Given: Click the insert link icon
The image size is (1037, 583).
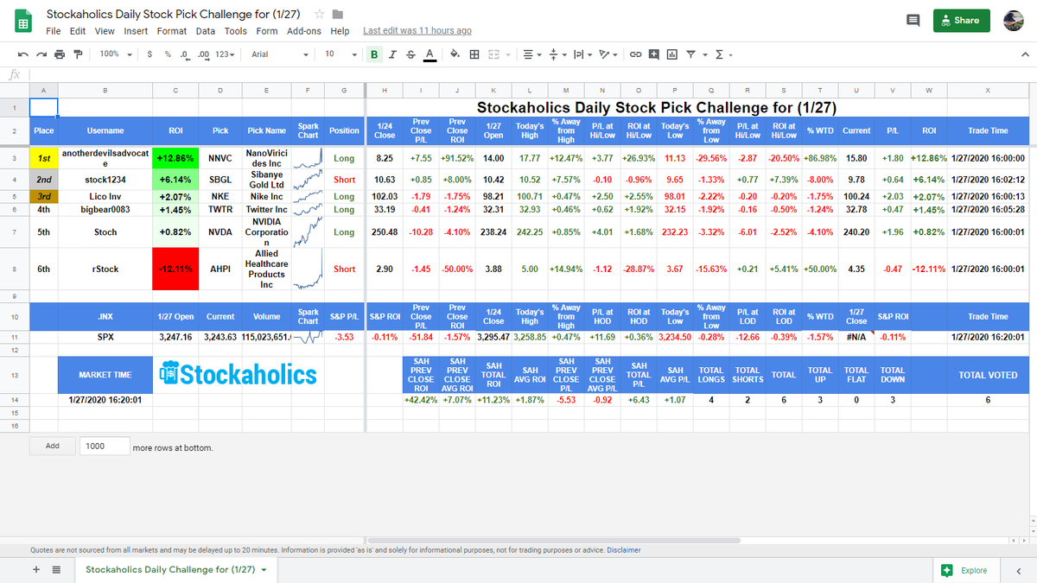Looking at the screenshot, I should [635, 54].
